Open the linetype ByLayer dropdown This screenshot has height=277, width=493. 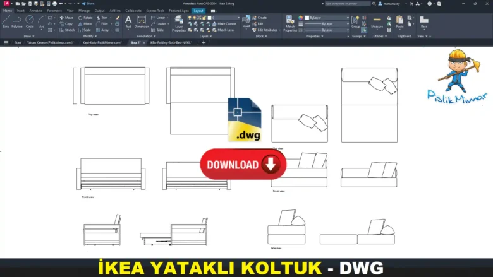click(x=327, y=30)
